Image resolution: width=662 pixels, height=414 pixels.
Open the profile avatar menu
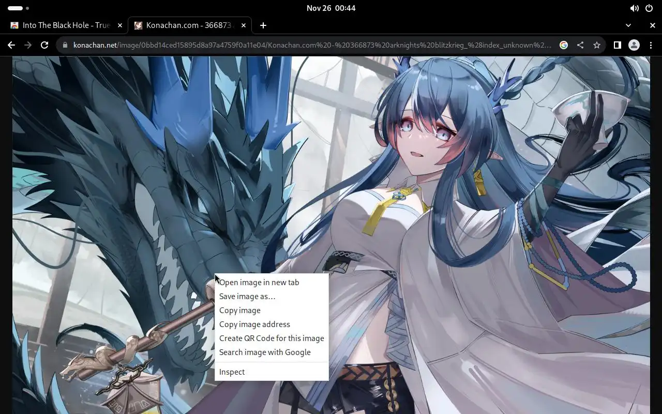coord(634,45)
